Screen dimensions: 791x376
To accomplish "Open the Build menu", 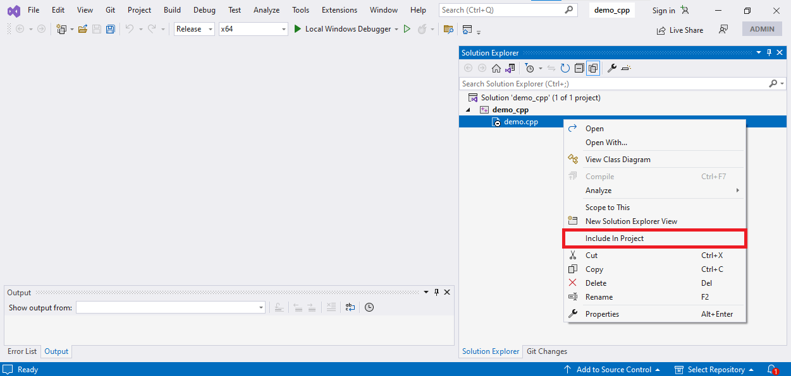I will 172,10.
